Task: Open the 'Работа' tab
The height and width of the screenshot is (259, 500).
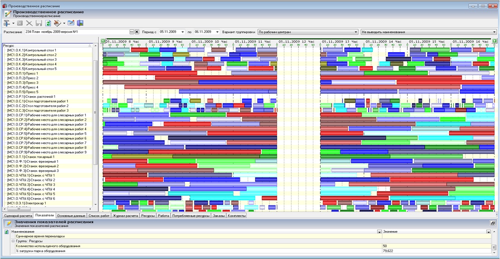Action: pyautogui.click(x=163, y=215)
